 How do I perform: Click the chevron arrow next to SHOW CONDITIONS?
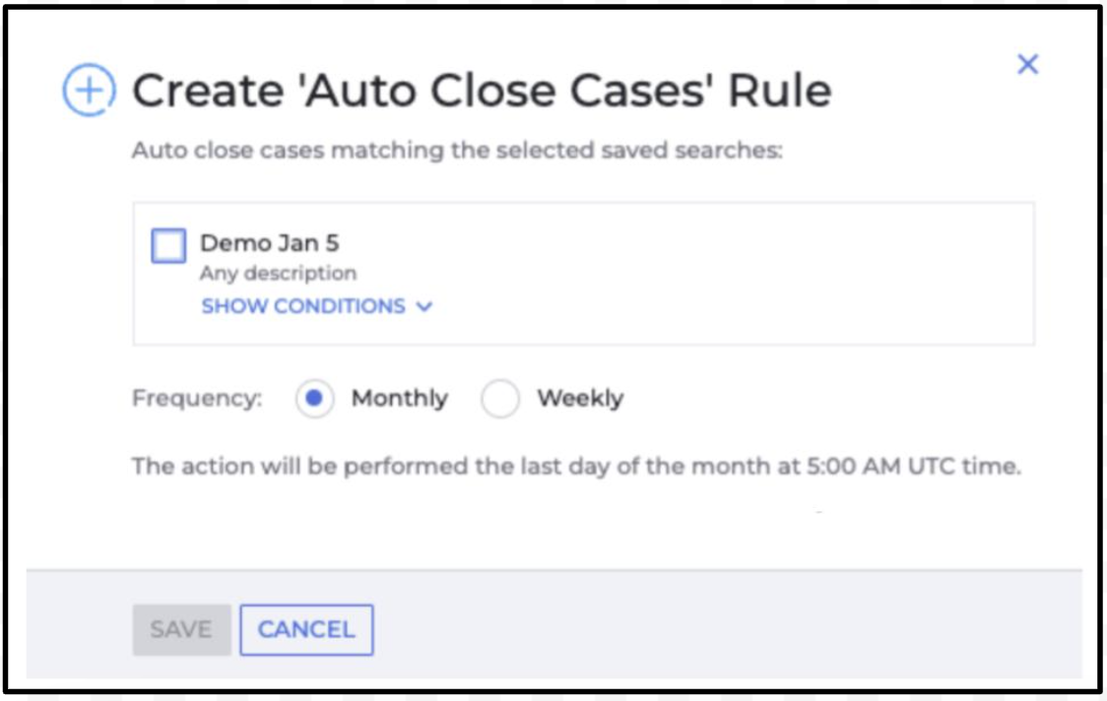[x=423, y=306]
